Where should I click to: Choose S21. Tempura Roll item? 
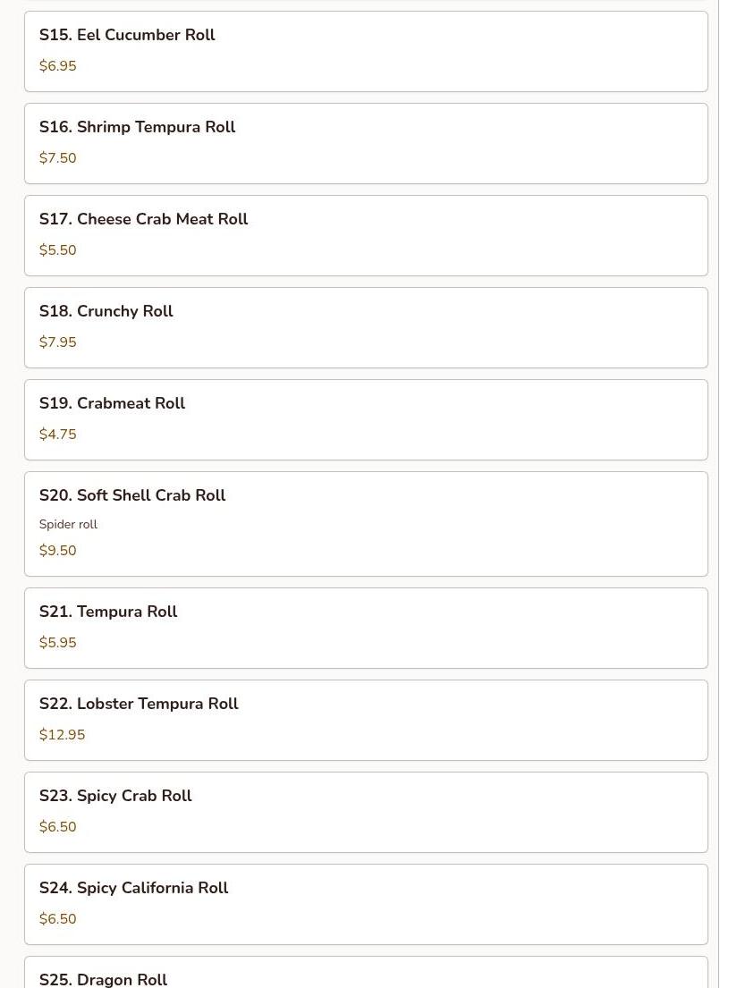(366, 629)
